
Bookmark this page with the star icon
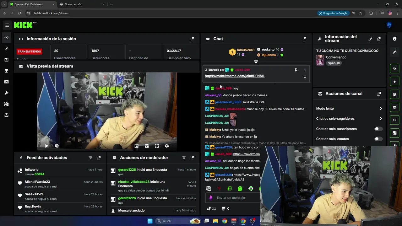tap(361, 13)
